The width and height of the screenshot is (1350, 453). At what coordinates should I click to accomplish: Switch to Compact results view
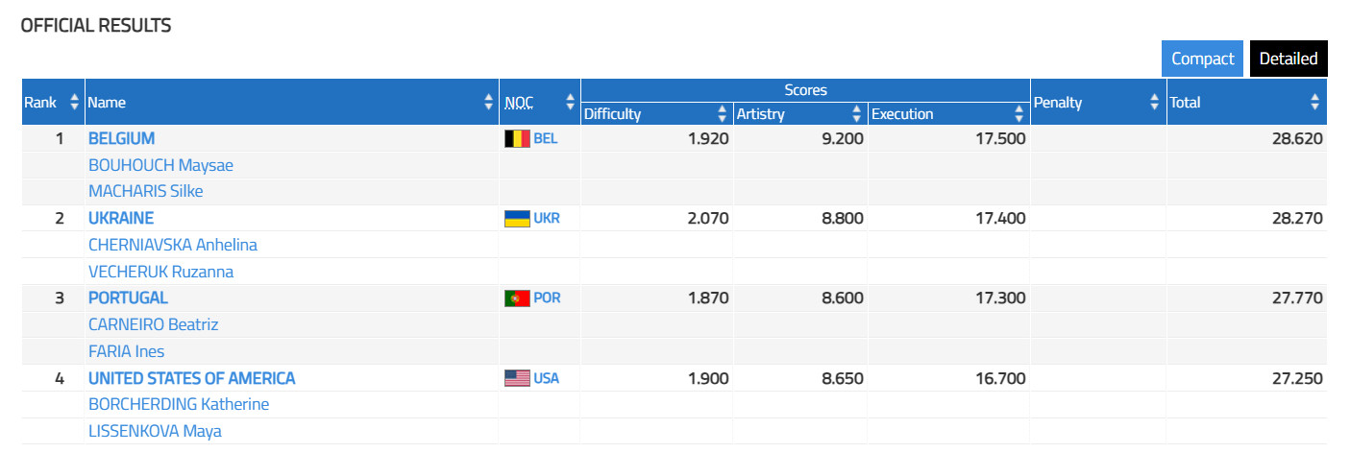pyautogui.click(x=1202, y=59)
